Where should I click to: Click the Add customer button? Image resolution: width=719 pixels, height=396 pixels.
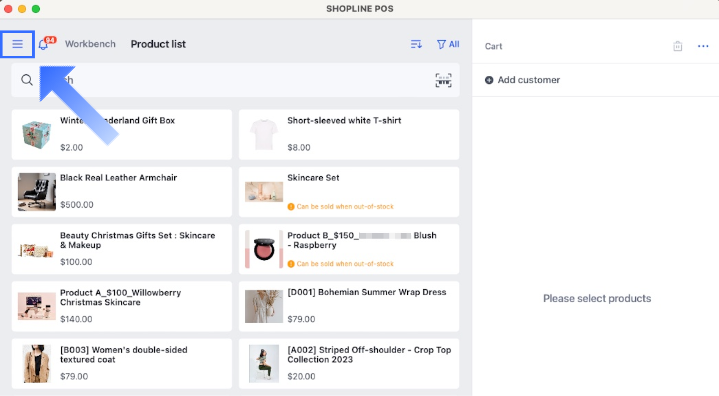click(528, 80)
